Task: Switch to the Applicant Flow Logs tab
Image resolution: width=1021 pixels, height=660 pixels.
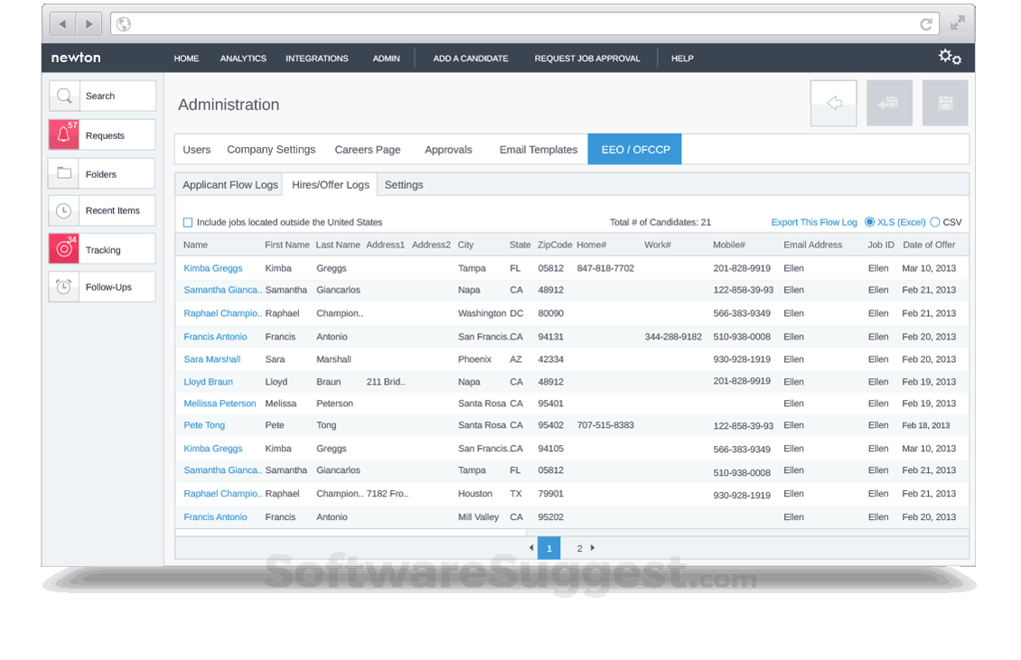Action: tap(229, 183)
